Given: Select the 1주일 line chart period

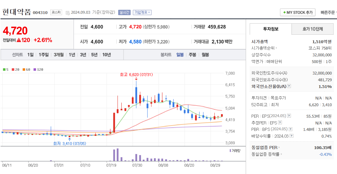Looking at the screenshot, I should click(44, 55).
